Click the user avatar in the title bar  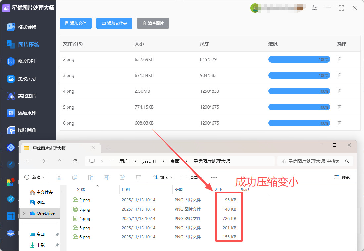(255, 8)
